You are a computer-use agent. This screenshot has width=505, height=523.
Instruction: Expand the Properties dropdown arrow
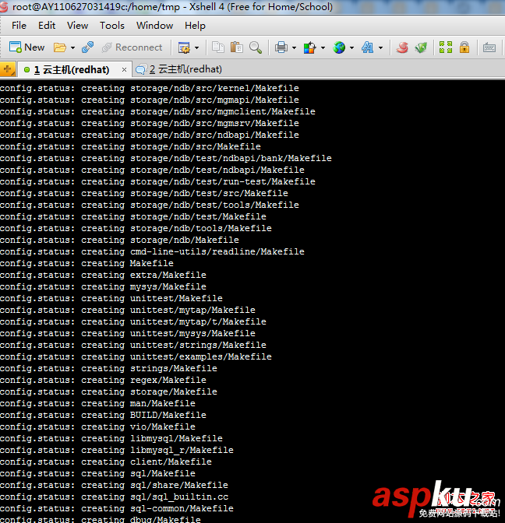(x=196, y=47)
